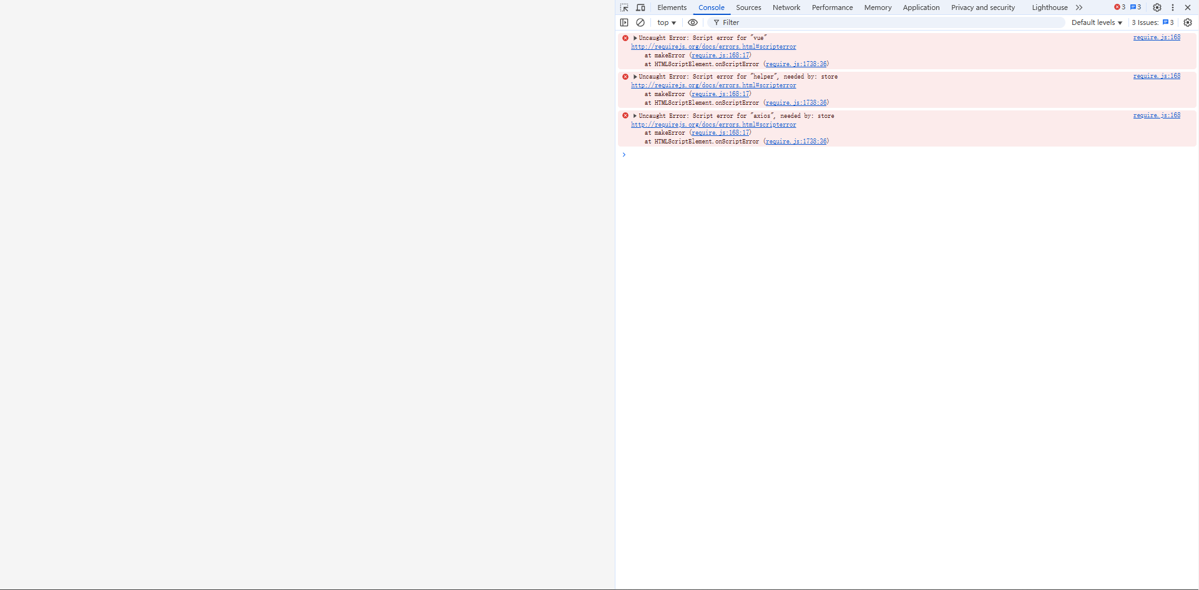Viewport: 1199px width, 590px height.
Task: Open the scripterror docs link under axios error
Action: [x=713, y=125]
